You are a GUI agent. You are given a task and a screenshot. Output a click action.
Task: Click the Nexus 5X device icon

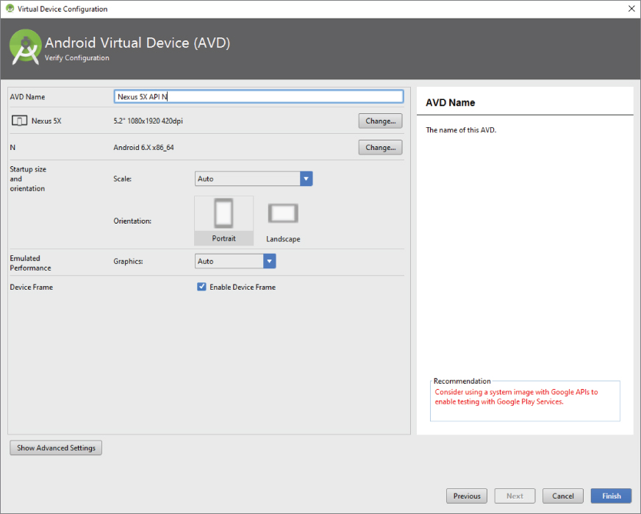(20, 121)
